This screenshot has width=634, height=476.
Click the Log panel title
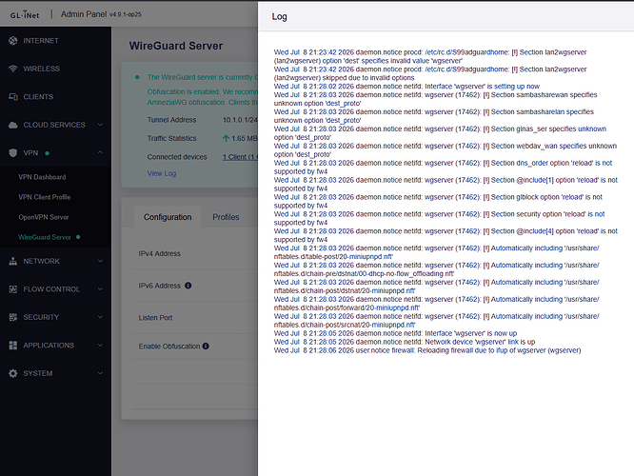pyautogui.click(x=279, y=16)
